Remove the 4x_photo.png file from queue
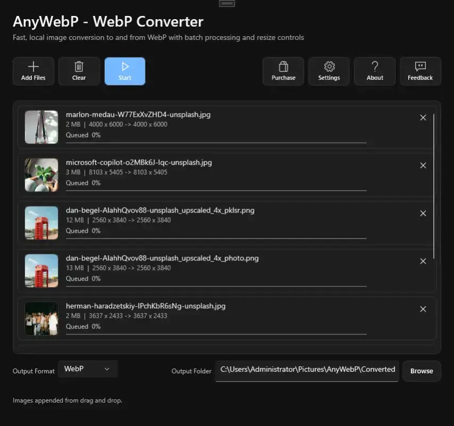The height and width of the screenshot is (426, 454). [x=423, y=261]
